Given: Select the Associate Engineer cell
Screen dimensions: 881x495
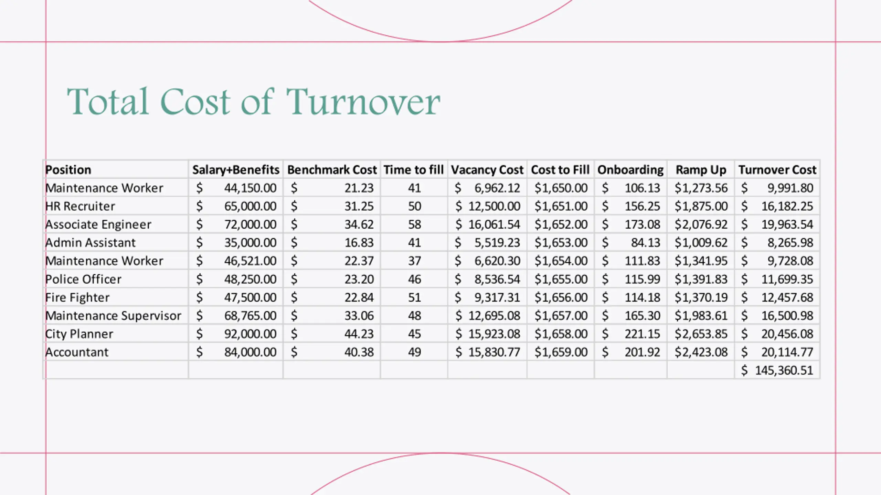Looking at the screenshot, I should pyautogui.click(x=98, y=224).
